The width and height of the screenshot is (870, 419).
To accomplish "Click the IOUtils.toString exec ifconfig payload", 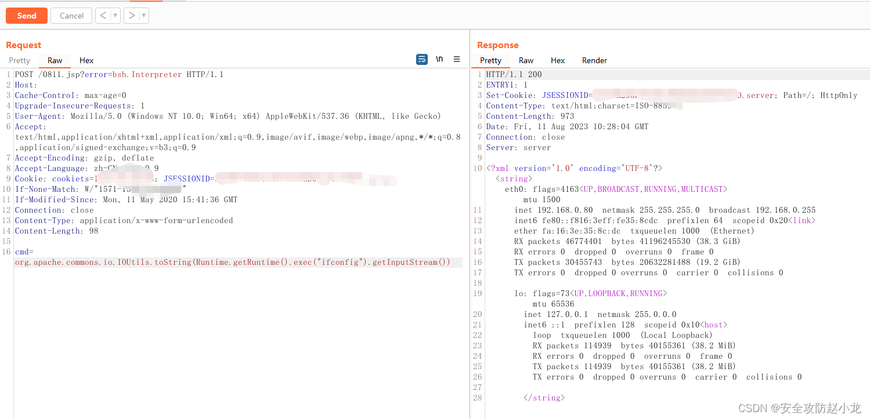I will click(233, 262).
